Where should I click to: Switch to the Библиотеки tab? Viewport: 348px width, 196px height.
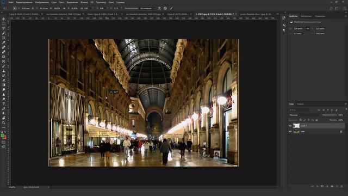pos(306,16)
